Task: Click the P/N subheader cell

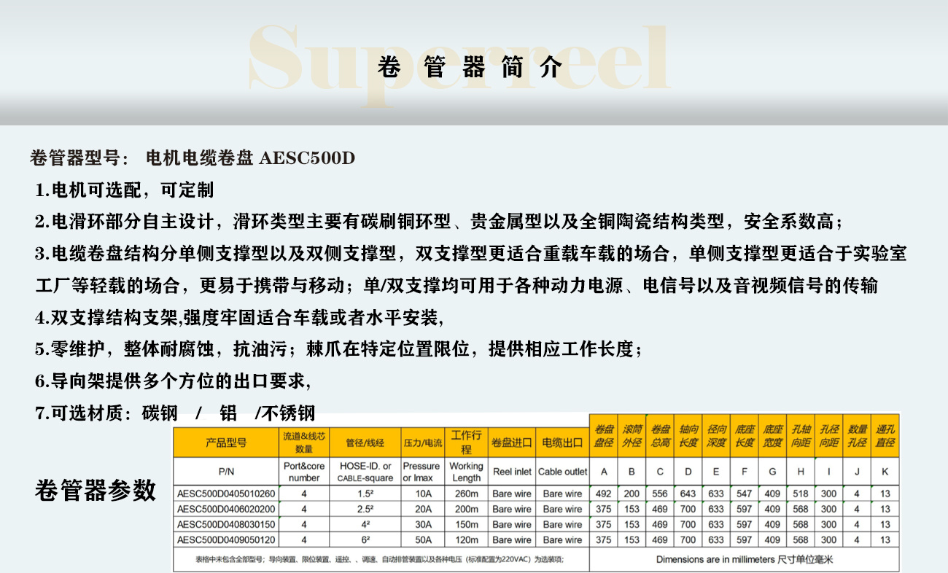Action: click(226, 472)
